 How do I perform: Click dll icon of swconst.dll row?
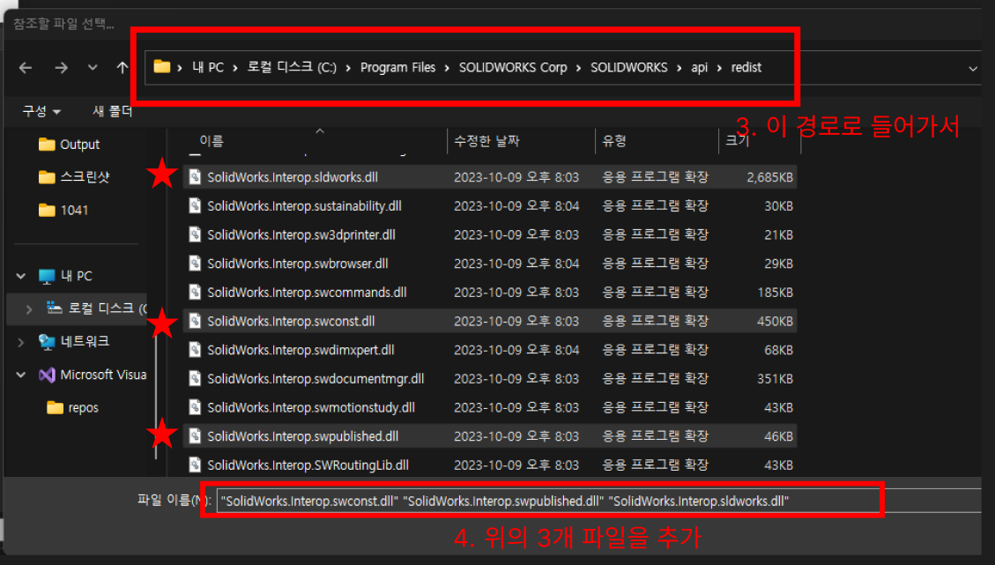(x=195, y=321)
